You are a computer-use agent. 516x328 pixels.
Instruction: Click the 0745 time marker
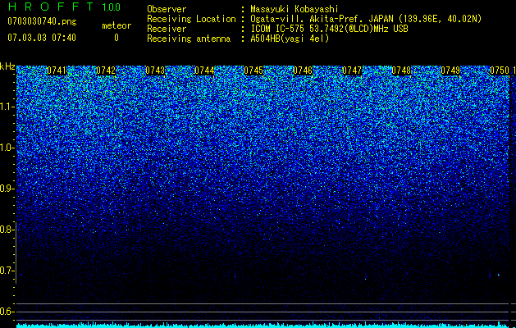tap(253, 71)
